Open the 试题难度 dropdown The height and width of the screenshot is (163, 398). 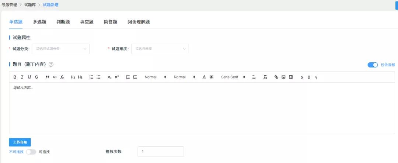pos(160,49)
